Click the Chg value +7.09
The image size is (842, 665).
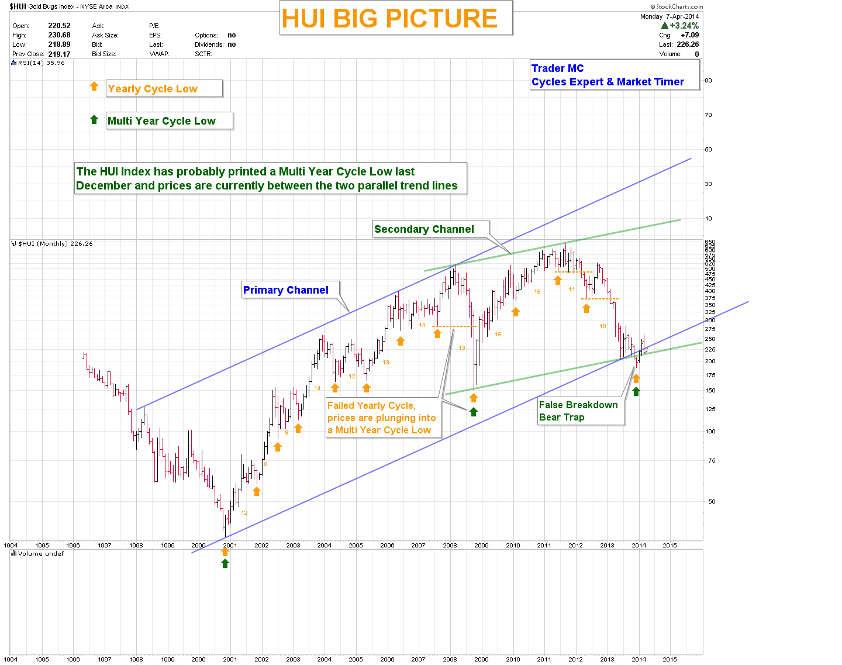[x=690, y=35]
